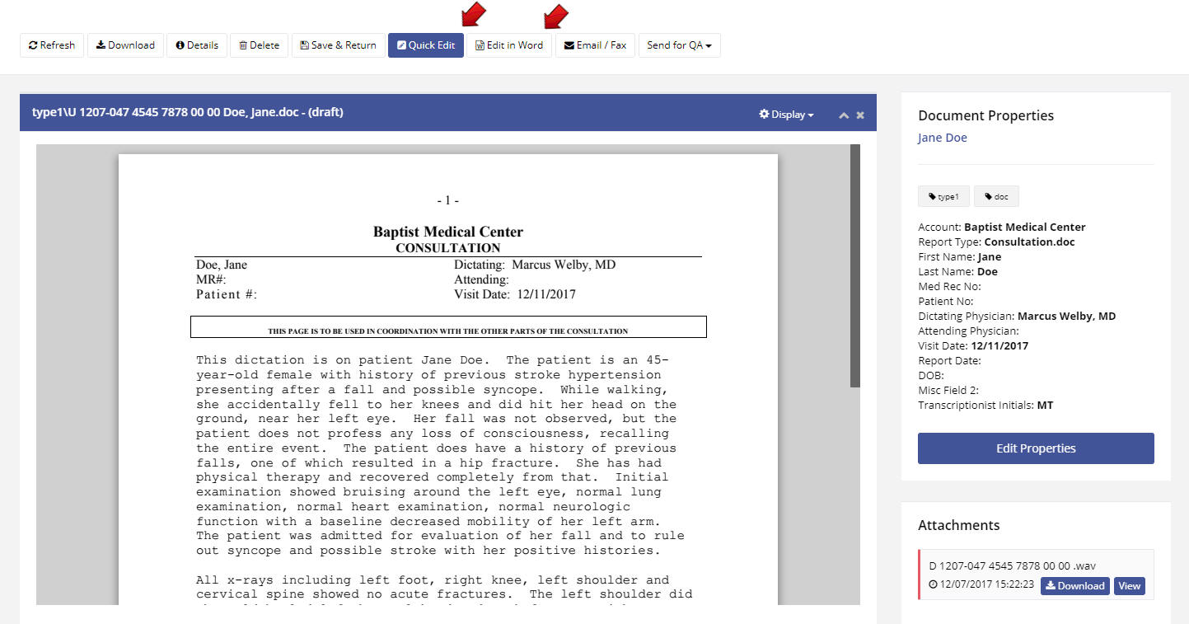Refresh the document preview
Image resolution: width=1189 pixels, height=624 pixels.
(x=51, y=45)
